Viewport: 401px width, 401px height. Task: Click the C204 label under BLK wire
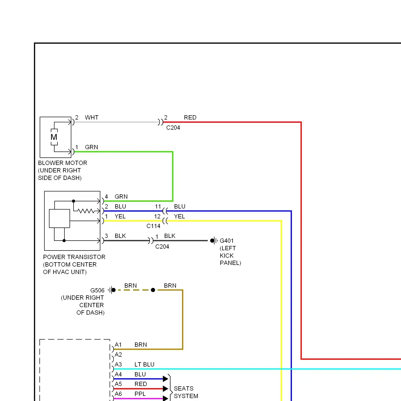click(162, 246)
